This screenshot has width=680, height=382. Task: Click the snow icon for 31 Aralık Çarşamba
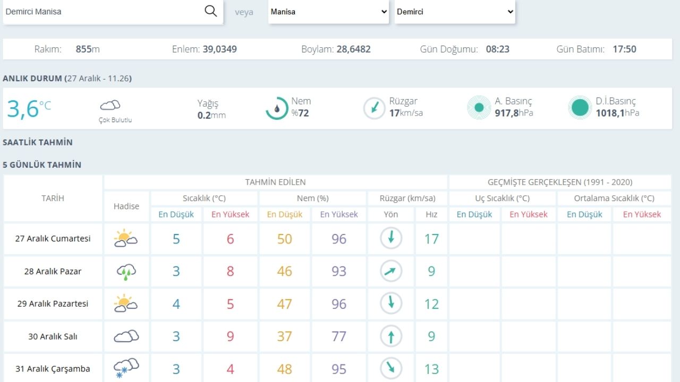[126, 368]
